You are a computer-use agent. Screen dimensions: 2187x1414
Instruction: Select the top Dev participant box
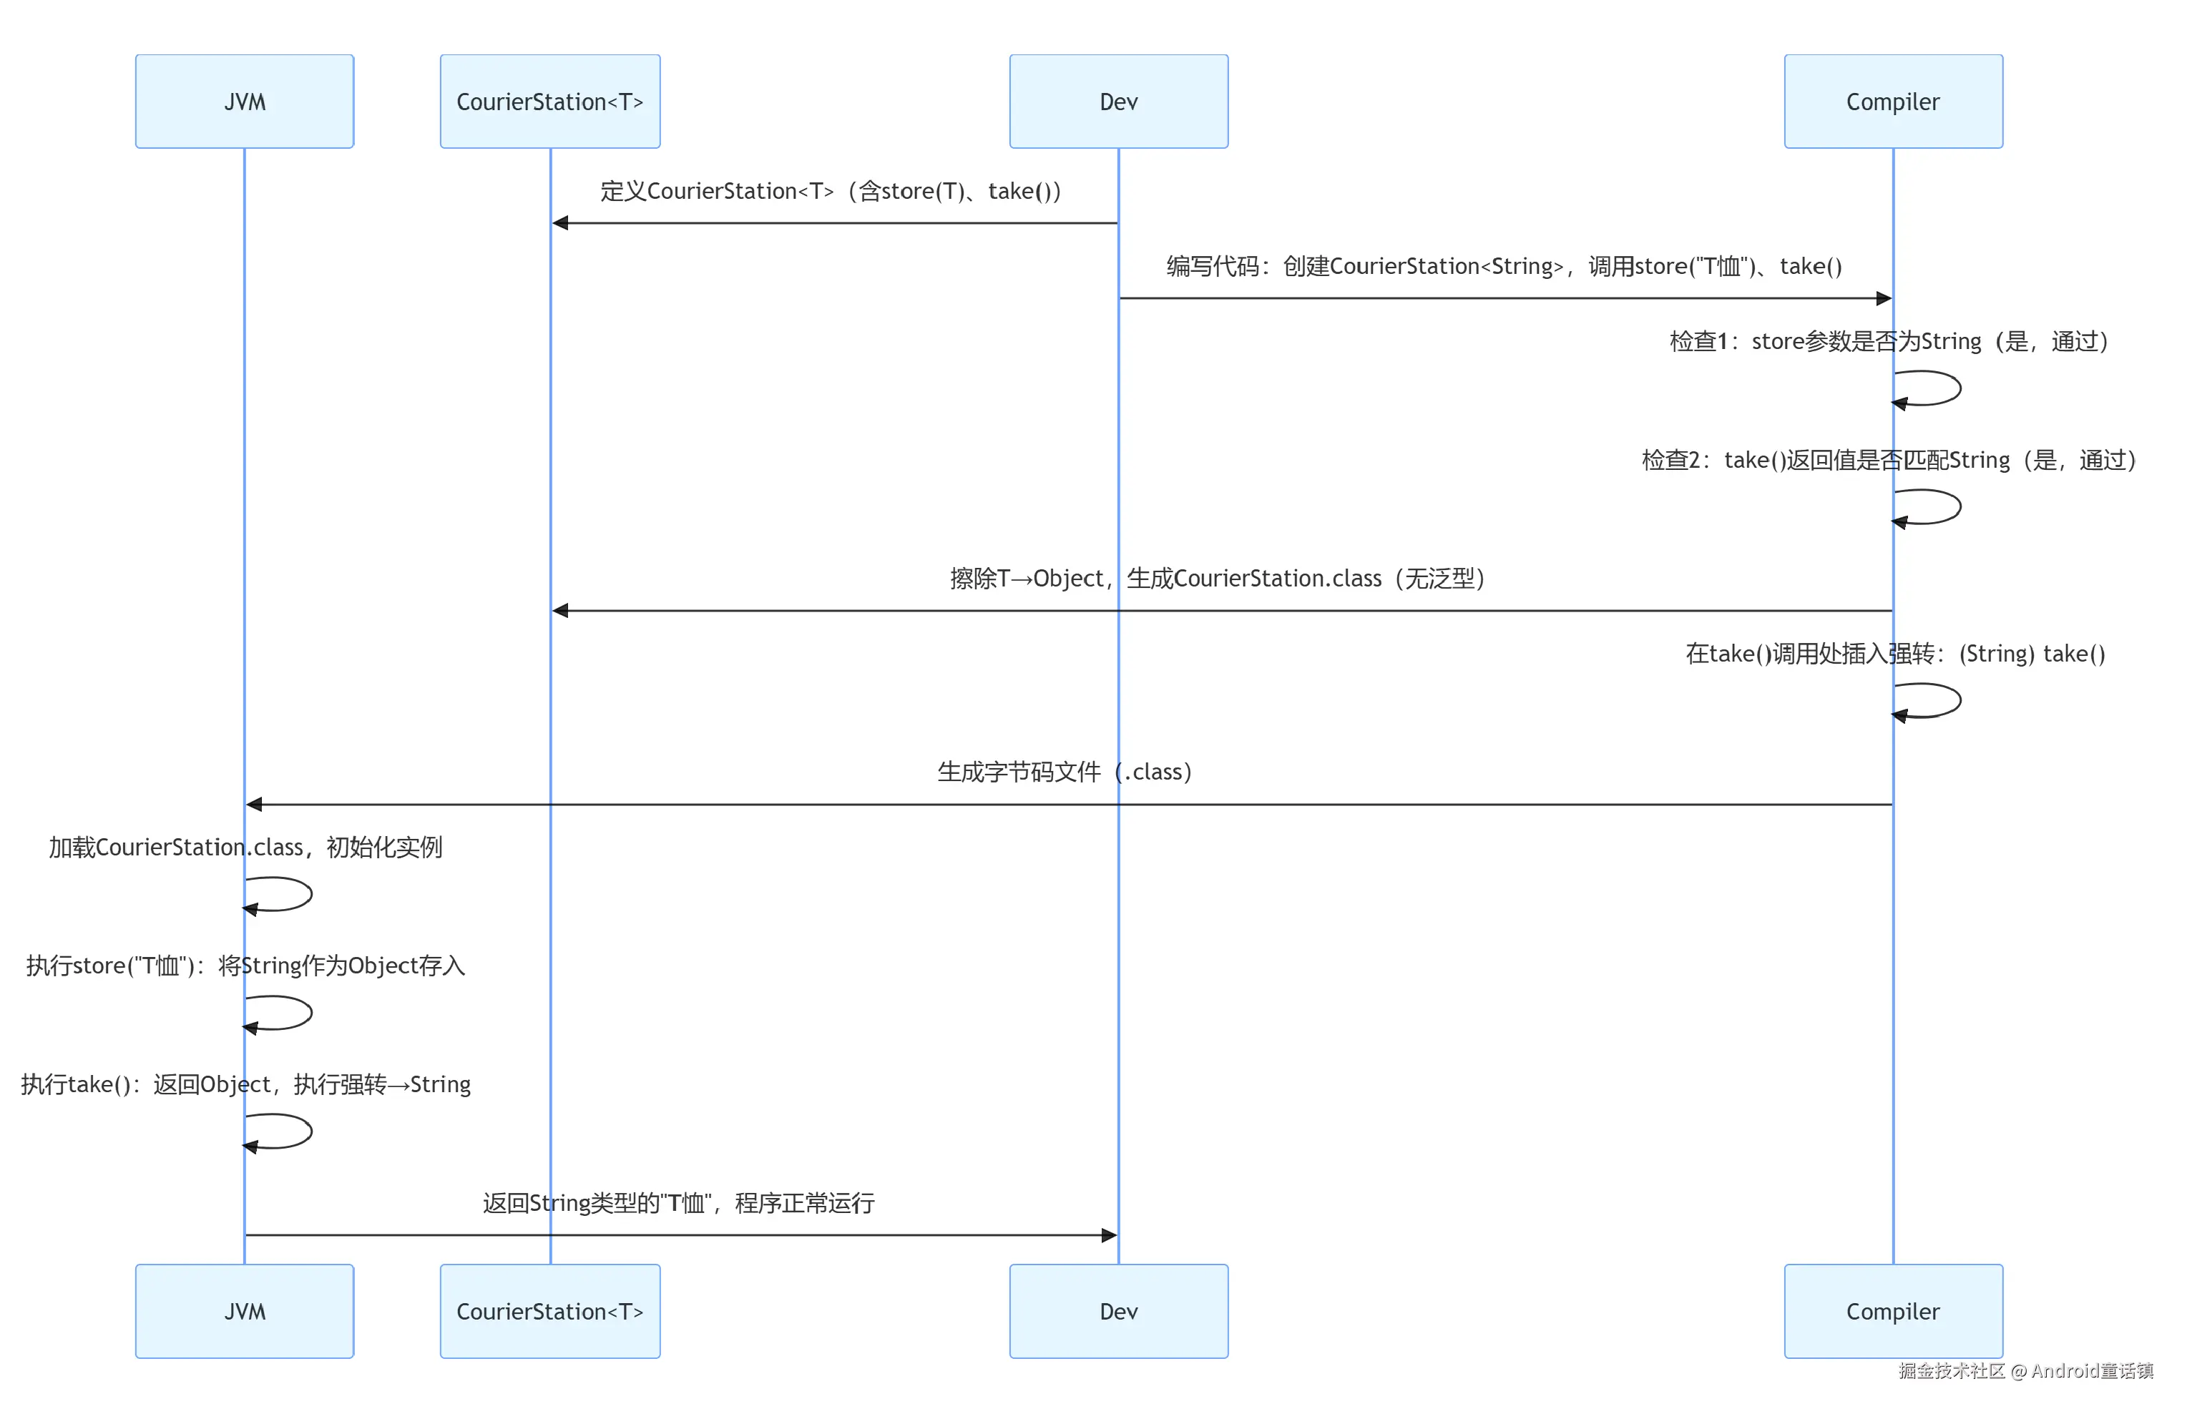pos(1117,101)
